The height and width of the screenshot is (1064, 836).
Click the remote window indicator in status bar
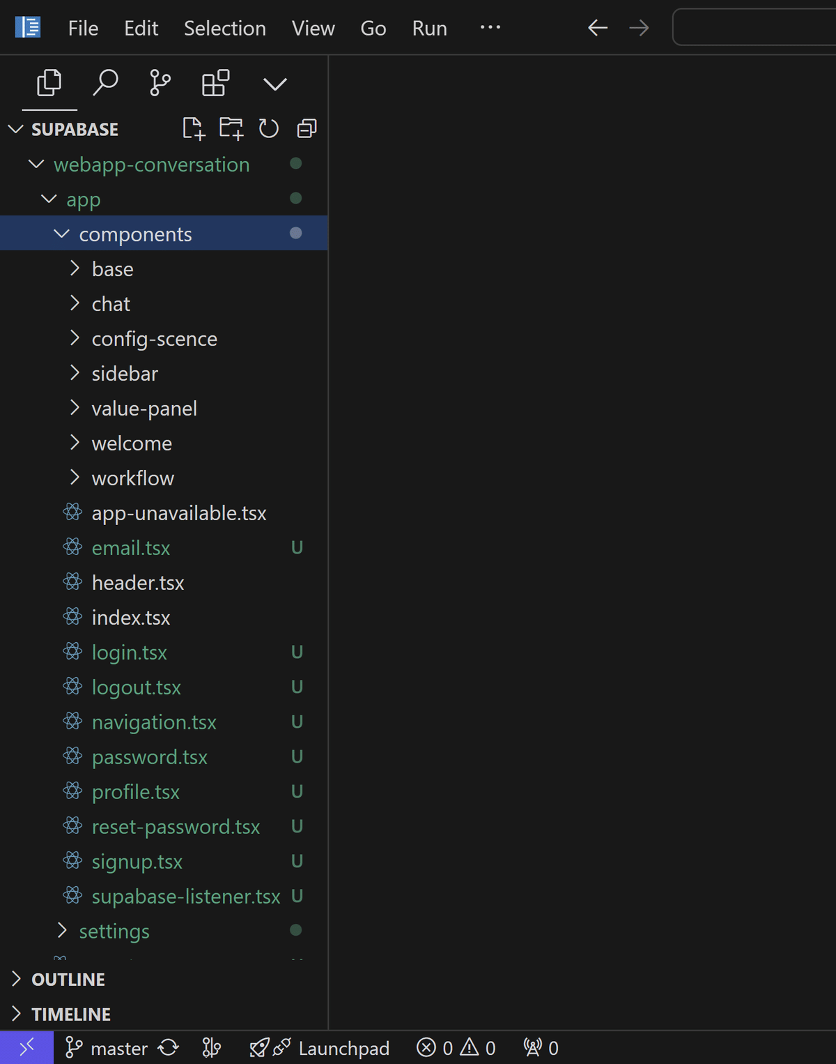(26, 1047)
